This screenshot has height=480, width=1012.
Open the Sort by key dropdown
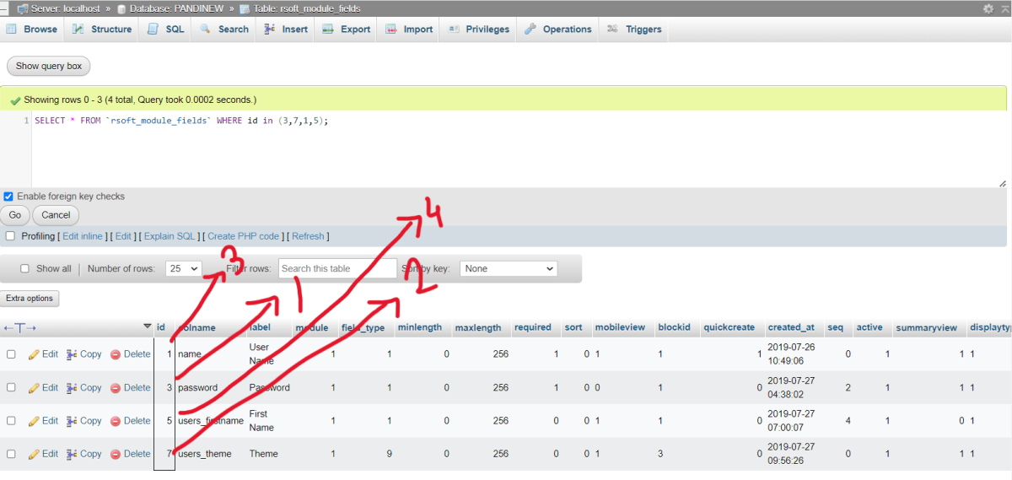(x=509, y=268)
